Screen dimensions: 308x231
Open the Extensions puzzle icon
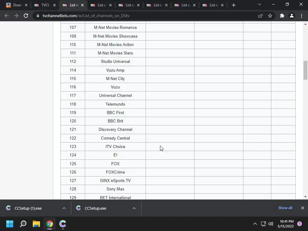click(282, 16)
